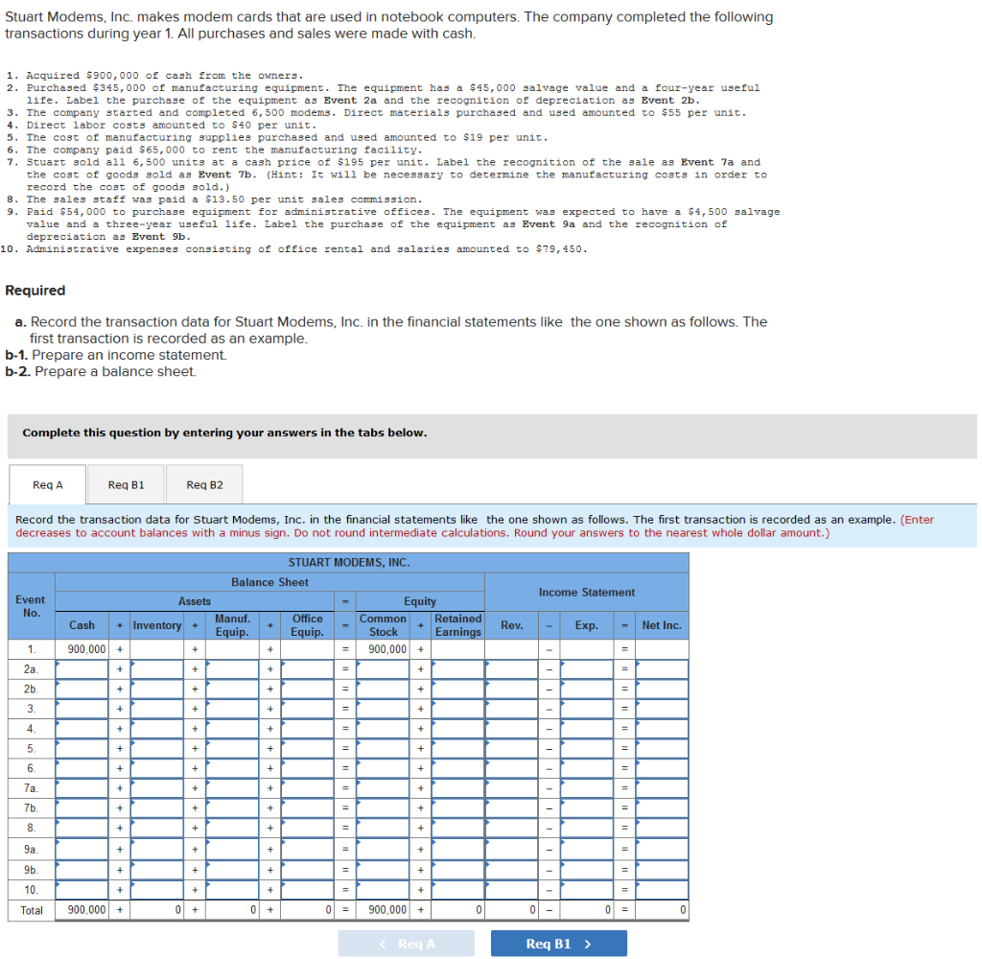The image size is (982, 959).
Task: Select the Manuf. Equip. cell for event 2b
Action: (232, 689)
